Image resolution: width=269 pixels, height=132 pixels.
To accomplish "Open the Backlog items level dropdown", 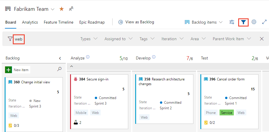I will click(x=204, y=22).
